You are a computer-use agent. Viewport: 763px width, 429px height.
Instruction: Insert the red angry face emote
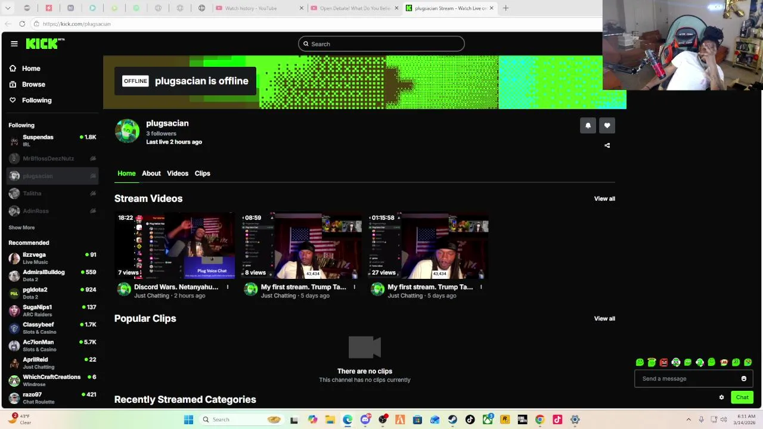[663, 362]
